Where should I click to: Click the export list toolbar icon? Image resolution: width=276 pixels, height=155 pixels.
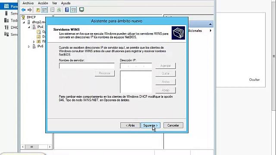click(x=52, y=10)
